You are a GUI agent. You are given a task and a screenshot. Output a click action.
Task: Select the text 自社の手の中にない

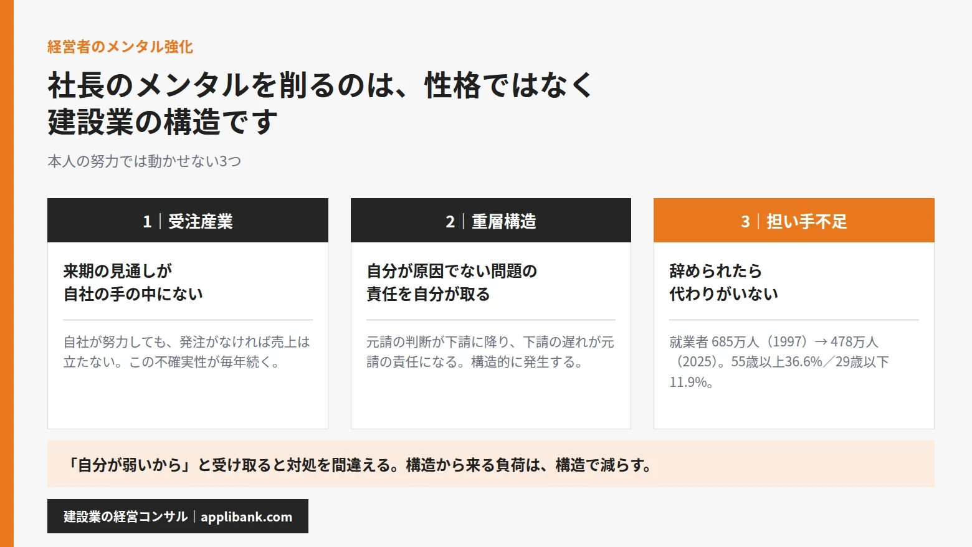coord(133,294)
